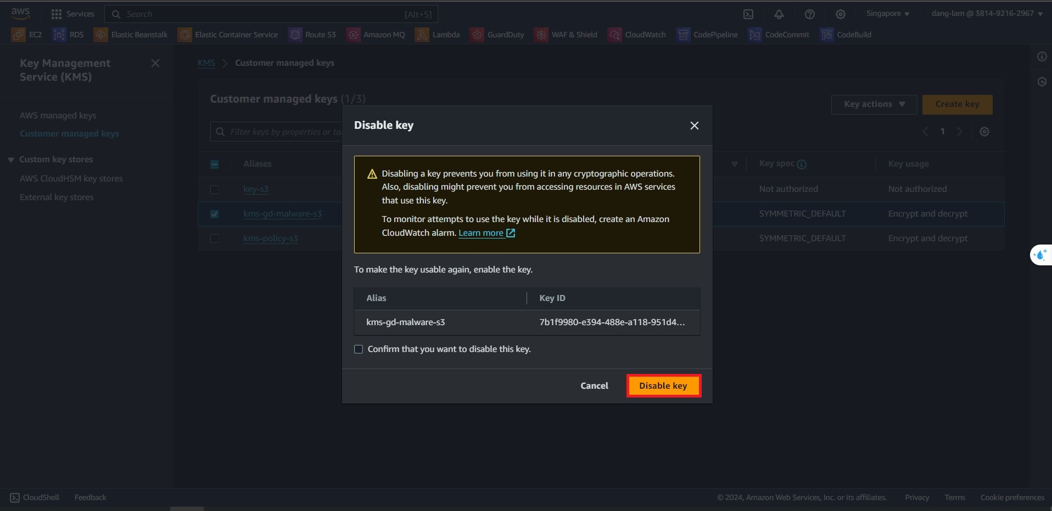1052x511 pixels.
Task: Open the notifications bell
Action: 779,14
